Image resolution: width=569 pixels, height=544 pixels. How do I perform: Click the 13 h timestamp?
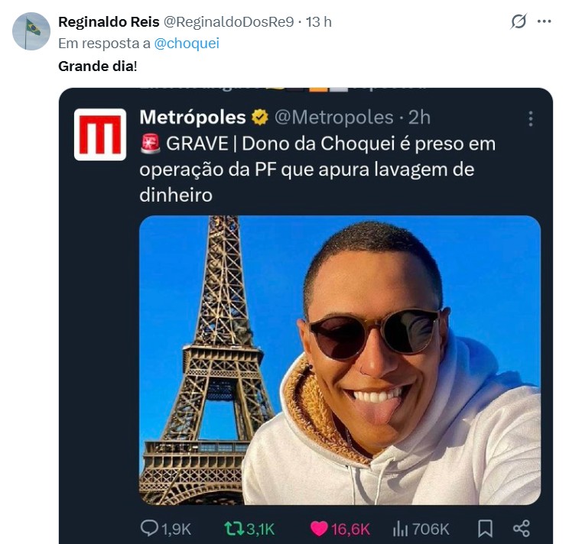pos(319,22)
